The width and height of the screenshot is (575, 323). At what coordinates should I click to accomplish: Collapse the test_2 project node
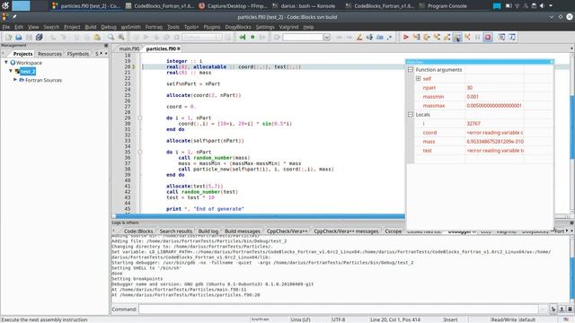[x=11, y=71]
